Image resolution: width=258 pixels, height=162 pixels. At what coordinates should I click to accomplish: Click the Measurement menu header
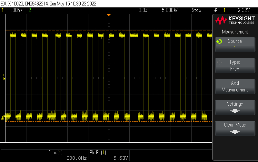[235, 32]
